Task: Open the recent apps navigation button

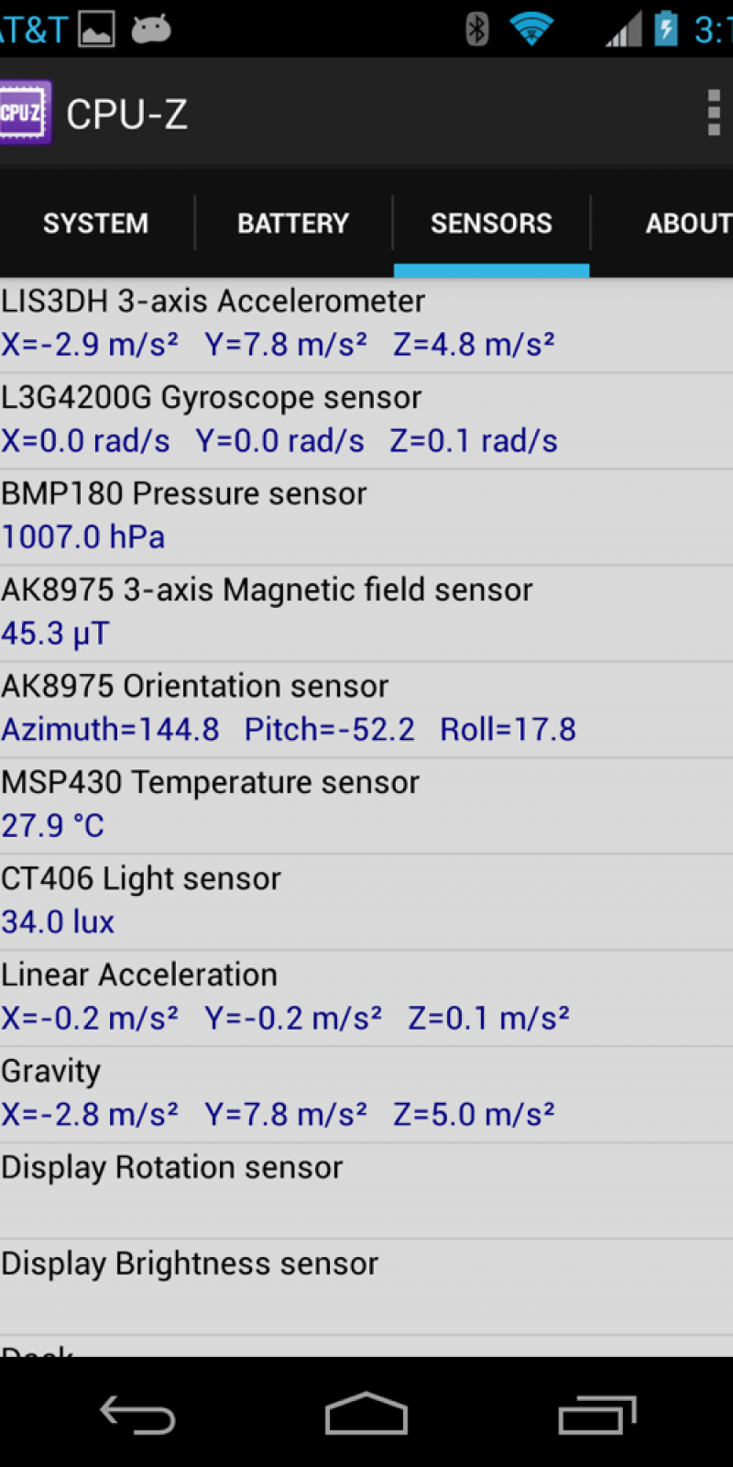Action: (x=596, y=1415)
